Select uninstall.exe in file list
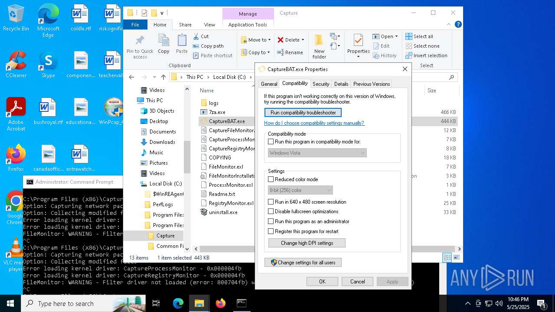 point(223,212)
